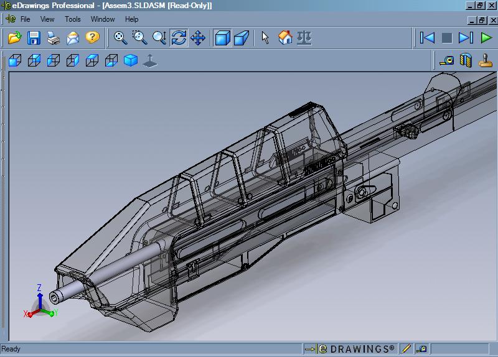Switch to the Isometric solid cube view

[x=131, y=60]
